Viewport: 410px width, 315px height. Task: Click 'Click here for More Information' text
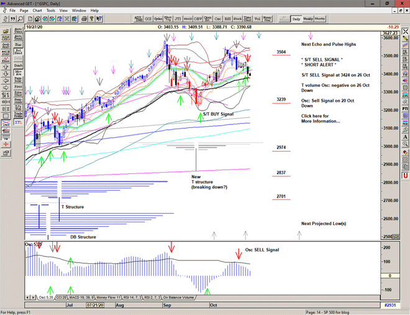tap(320, 119)
